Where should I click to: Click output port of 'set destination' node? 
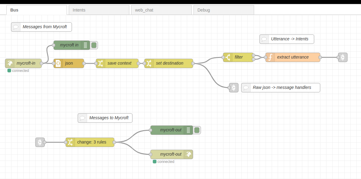point(193,63)
